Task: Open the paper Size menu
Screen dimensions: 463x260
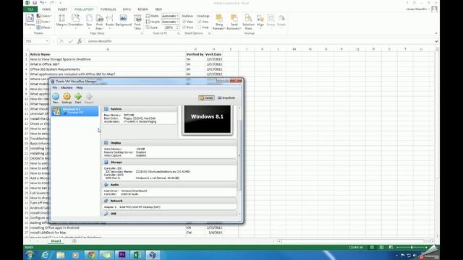Action: (x=89, y=21)
